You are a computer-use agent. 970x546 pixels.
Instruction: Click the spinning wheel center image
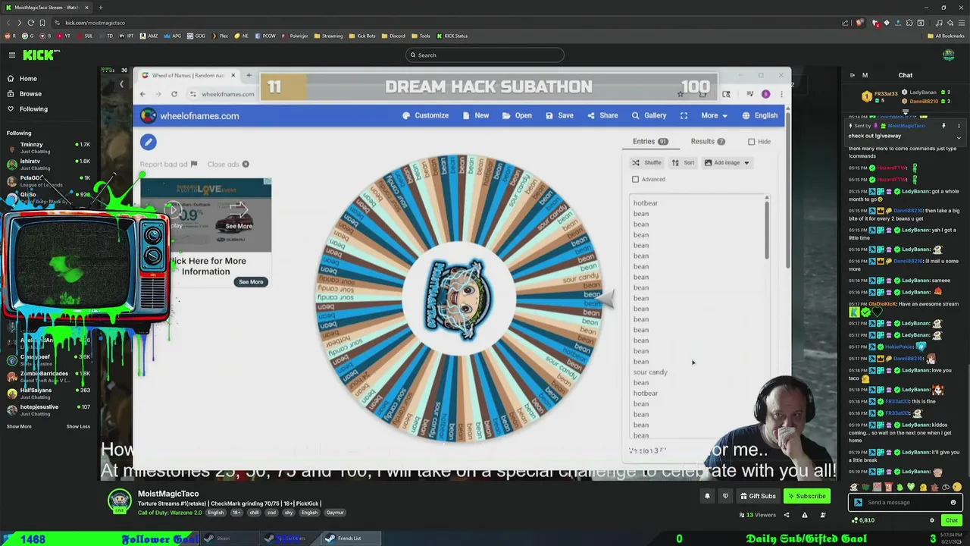[x=458, y=299]
